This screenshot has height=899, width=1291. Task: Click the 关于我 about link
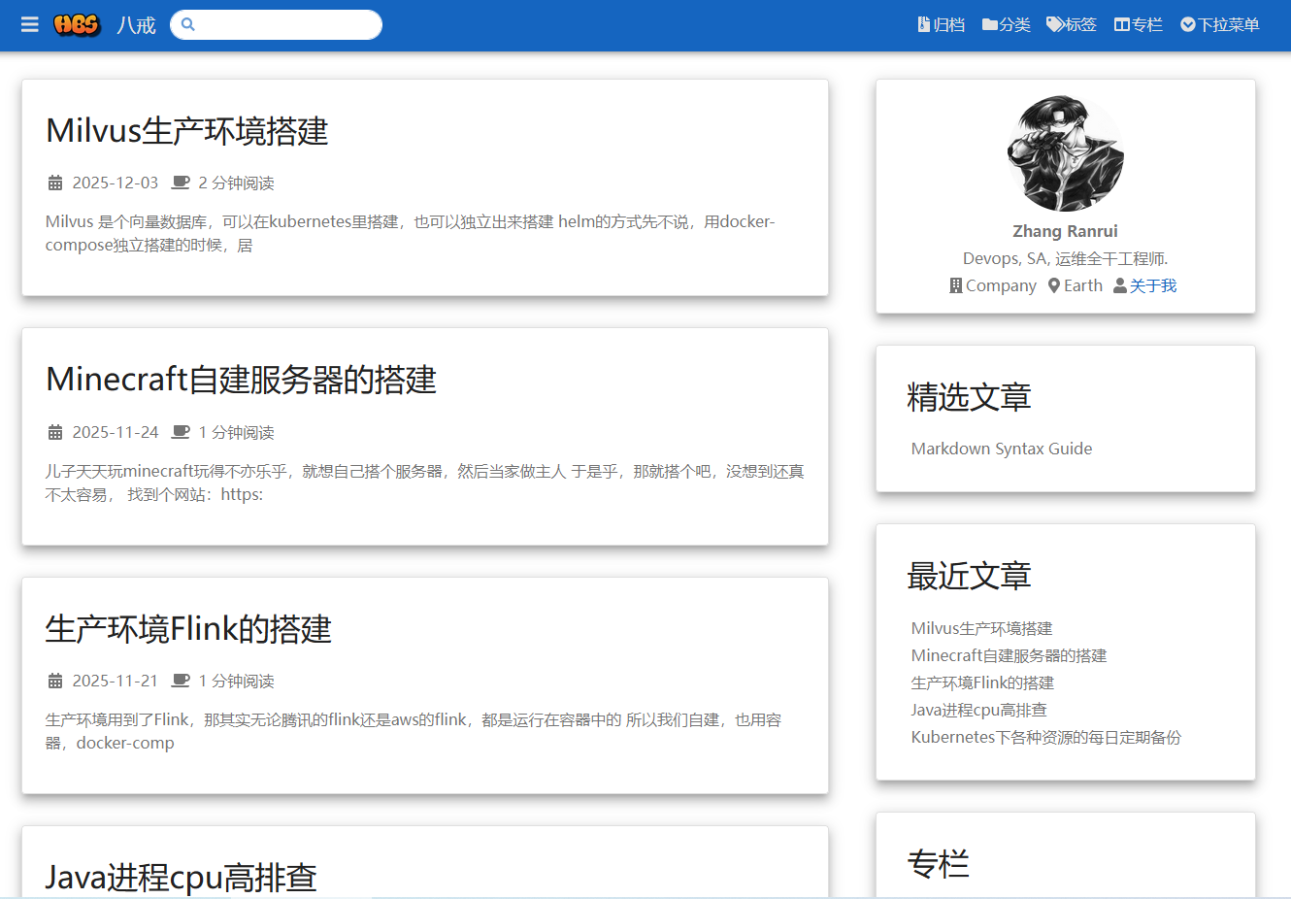[x=1152, y=285]
